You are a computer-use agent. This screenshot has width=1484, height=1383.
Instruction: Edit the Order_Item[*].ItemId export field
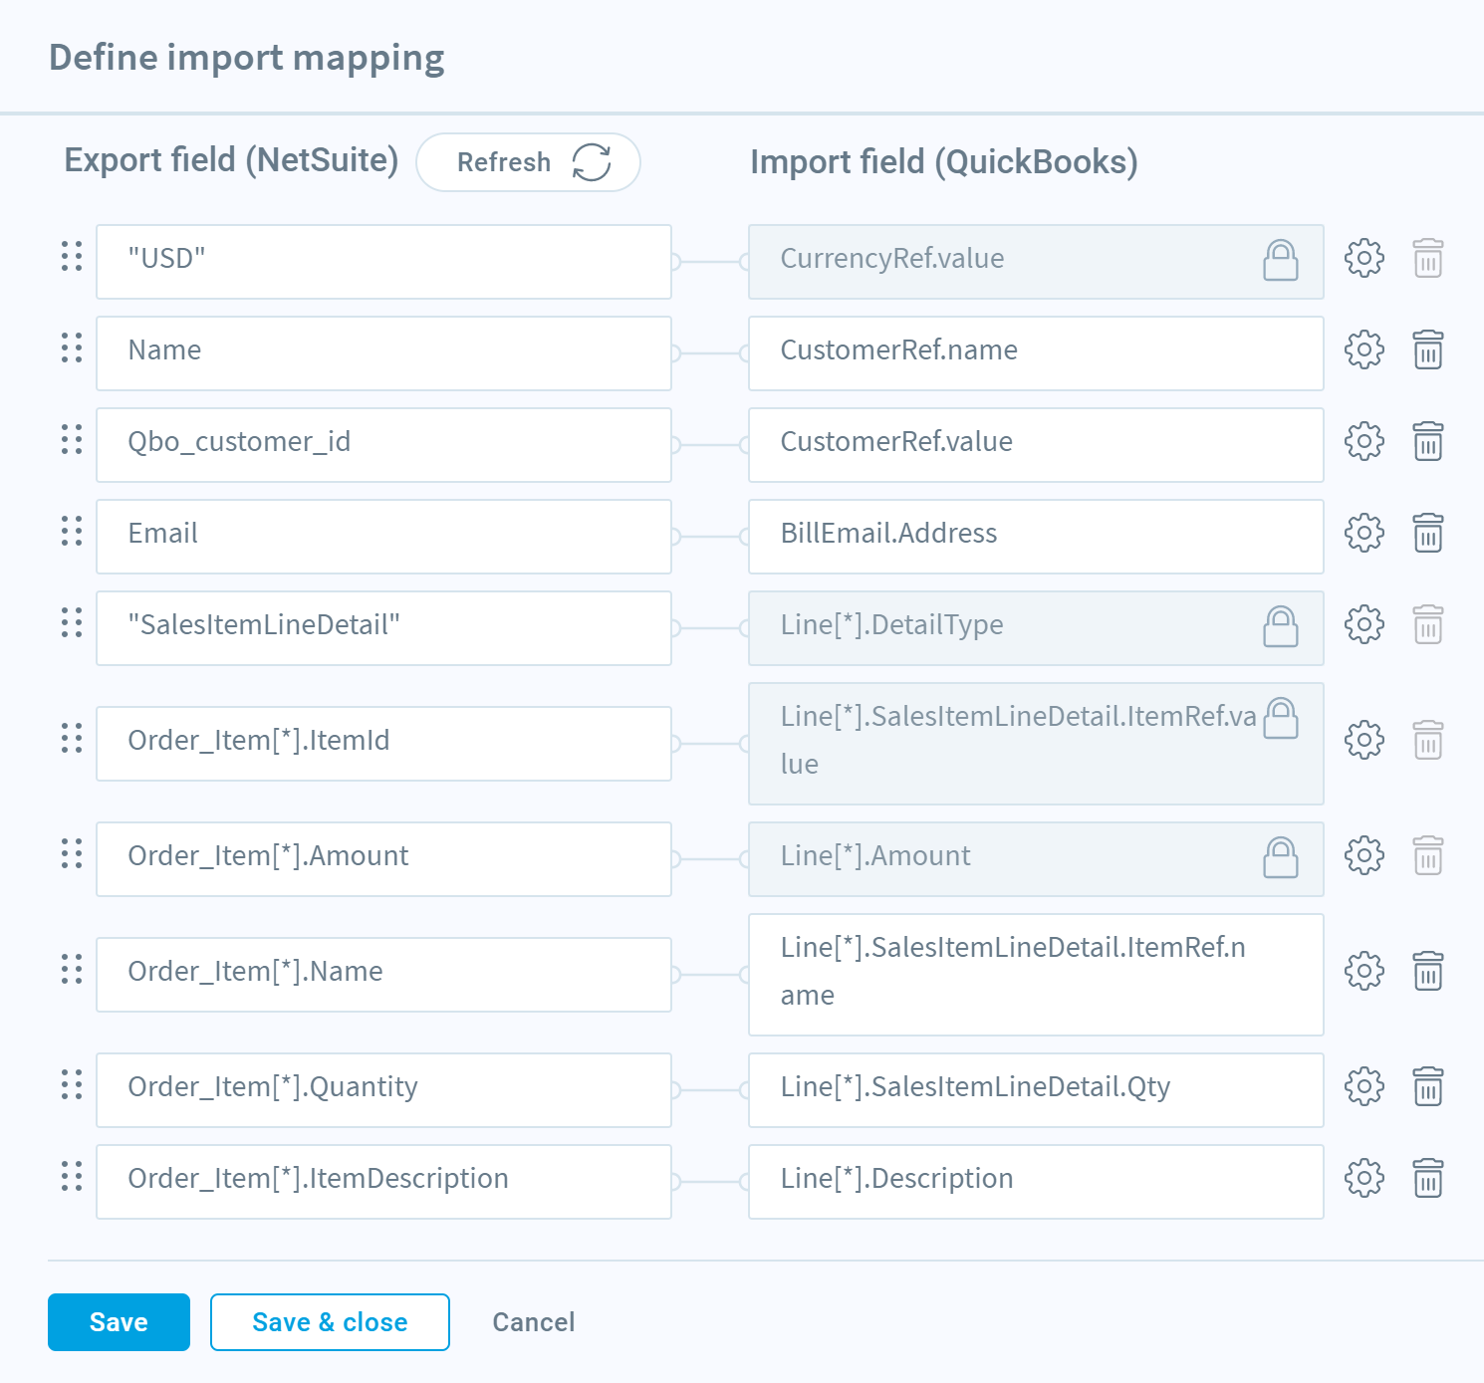[x=383, y=744]
